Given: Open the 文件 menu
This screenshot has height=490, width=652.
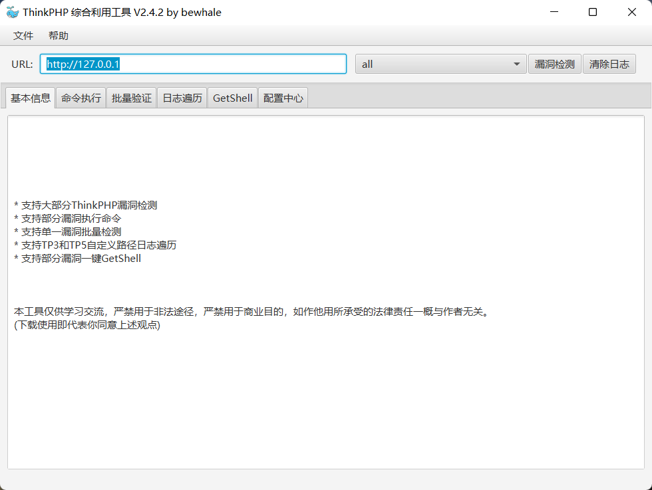Looking at the screenshot, I should [23, 36].
